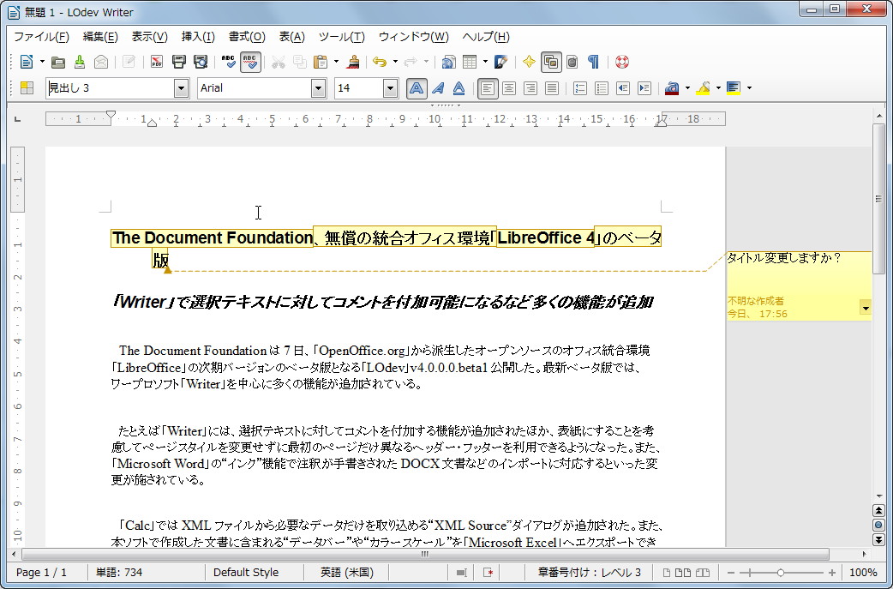Image resolution: width=893 pixels, height=589 pixels.
Task: Click the 英語 (米国) language field
Action: coord(347,573)
